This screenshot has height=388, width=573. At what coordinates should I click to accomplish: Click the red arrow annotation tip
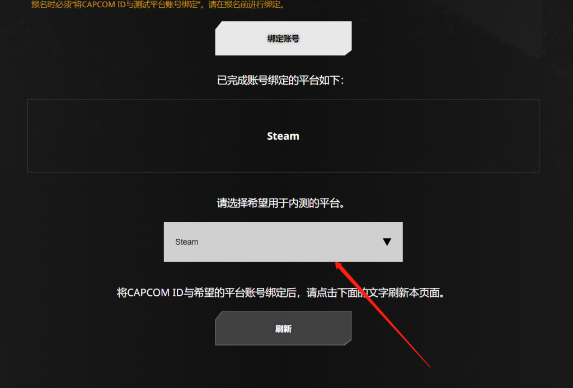pyautogui.click(x=337, y=263)
